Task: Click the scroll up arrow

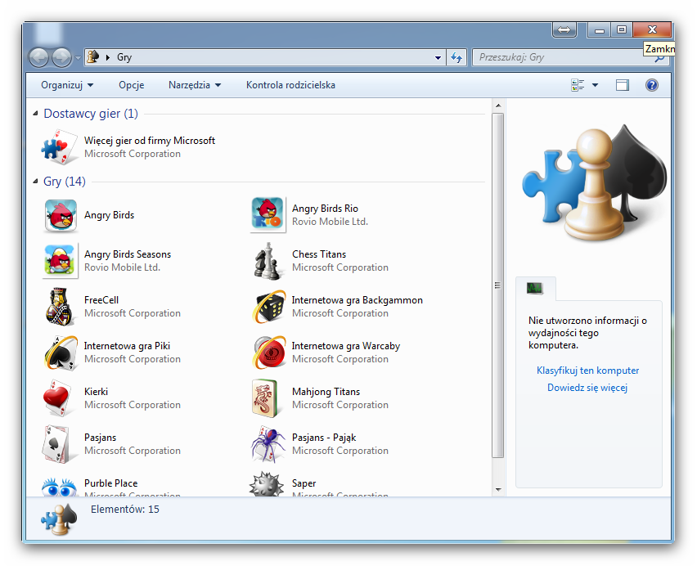Action: pyautogui.click(x=498, y=106)
